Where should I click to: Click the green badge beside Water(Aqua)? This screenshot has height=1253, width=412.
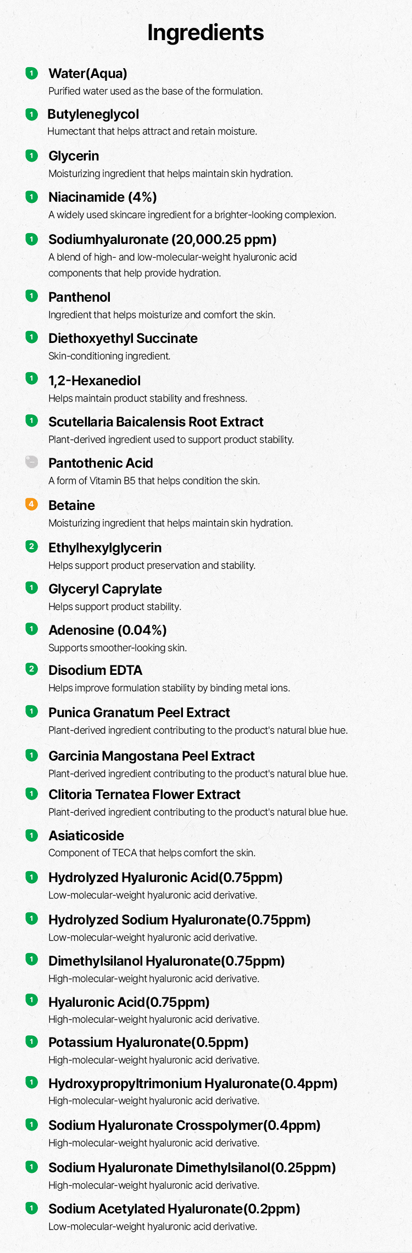click(x=32, y=73)
